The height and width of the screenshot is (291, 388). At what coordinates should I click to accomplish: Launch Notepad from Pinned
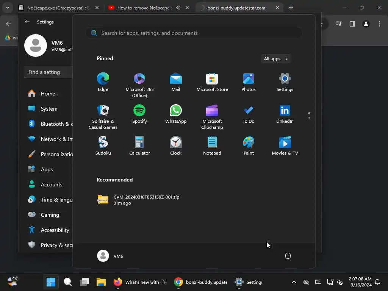coord(212,146)
